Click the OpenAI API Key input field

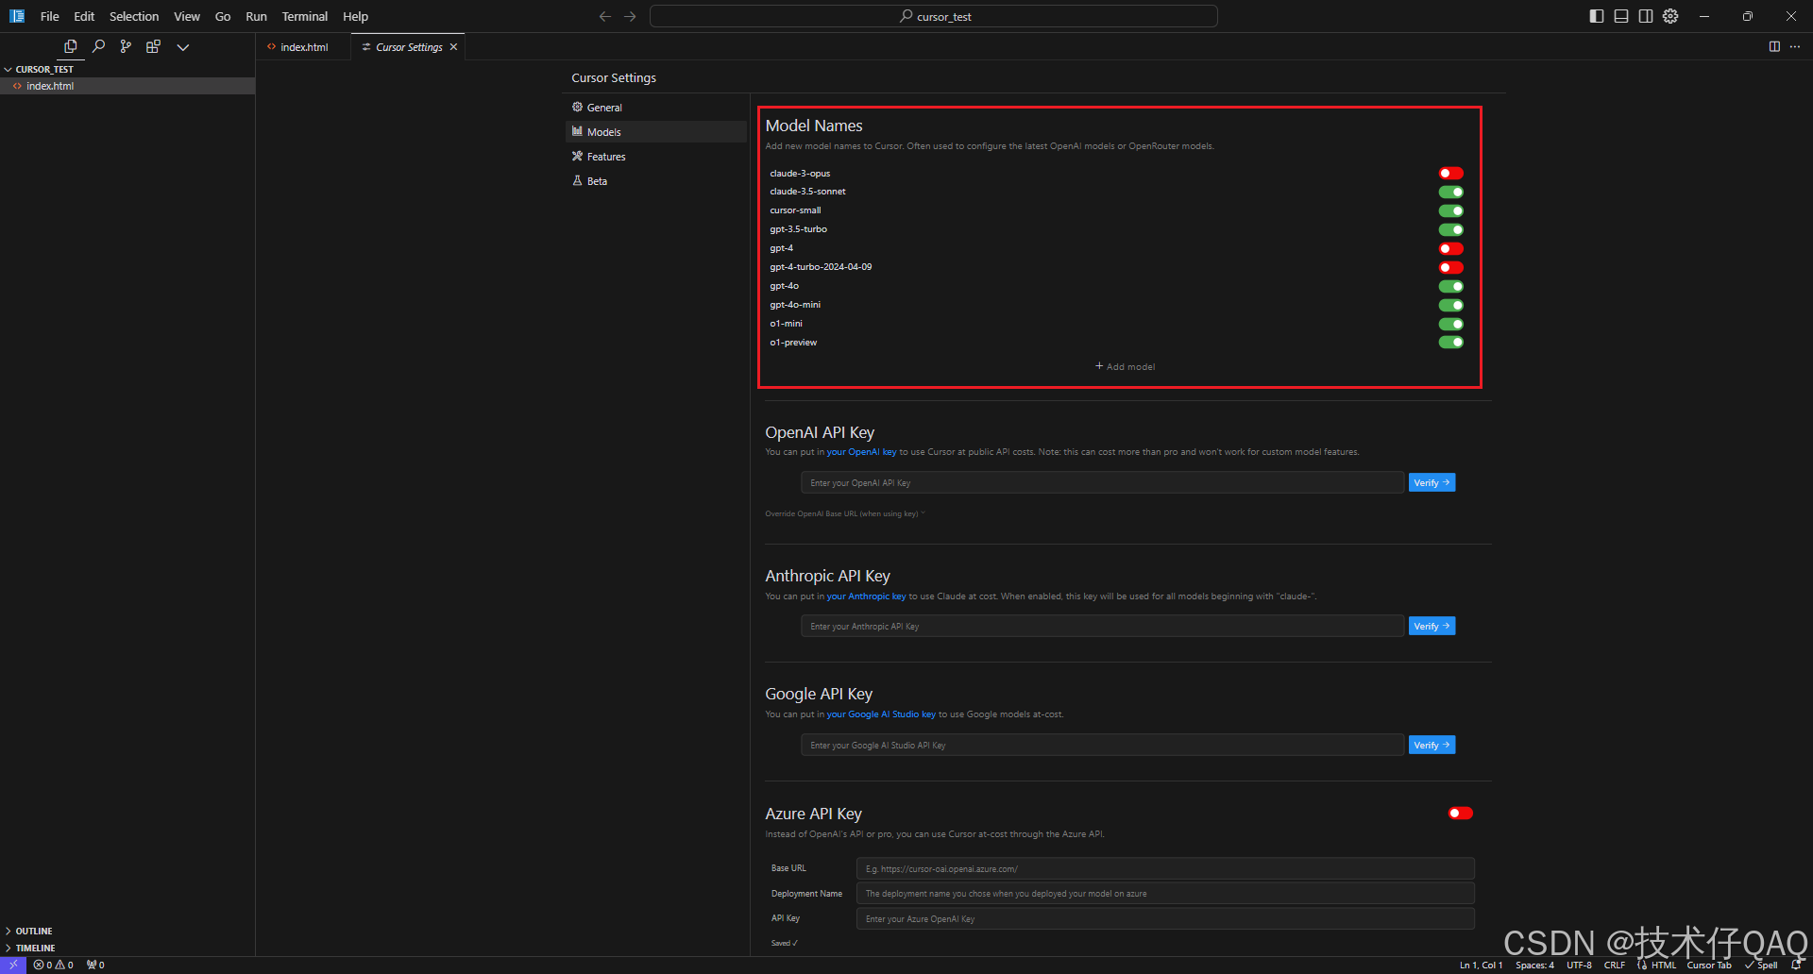pos(1102,482)
